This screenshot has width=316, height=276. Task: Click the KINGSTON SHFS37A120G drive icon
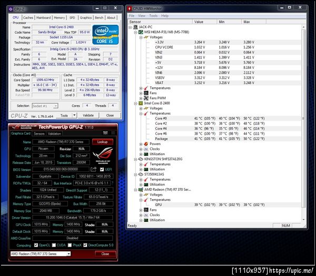pyautogui.click(x=141, y=159)
